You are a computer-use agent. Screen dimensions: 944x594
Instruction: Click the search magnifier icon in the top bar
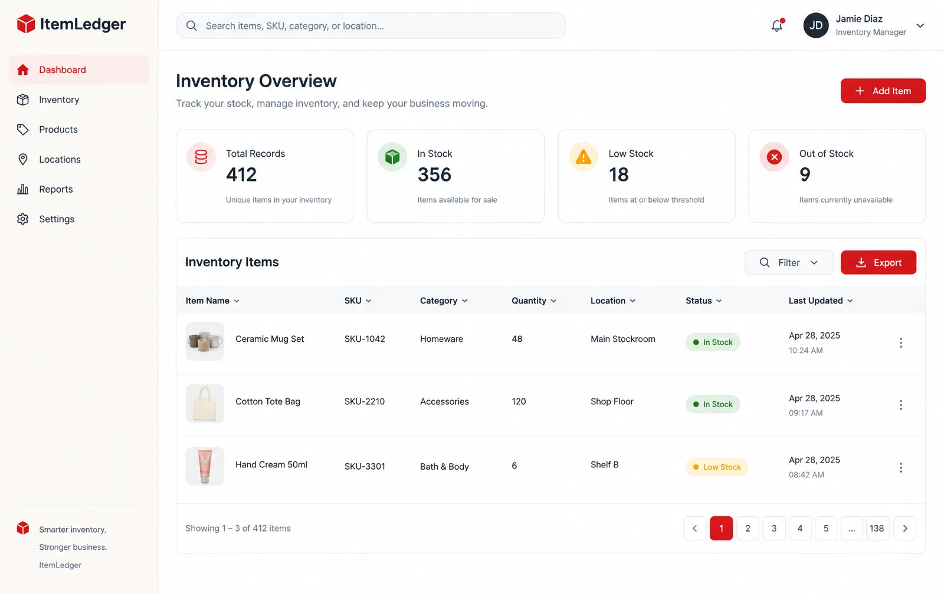click(x=191, y=26)
